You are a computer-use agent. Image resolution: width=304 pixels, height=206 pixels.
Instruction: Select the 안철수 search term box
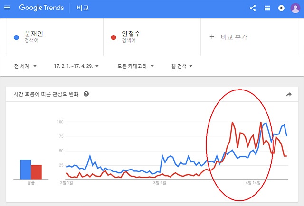click(x=152, y=37)
